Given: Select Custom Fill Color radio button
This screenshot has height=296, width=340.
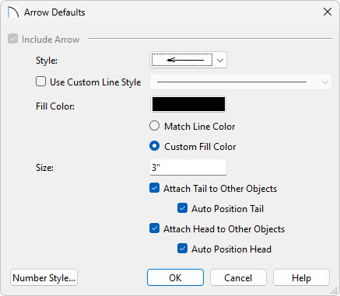Looking at the screenshot, I should 154,146.
